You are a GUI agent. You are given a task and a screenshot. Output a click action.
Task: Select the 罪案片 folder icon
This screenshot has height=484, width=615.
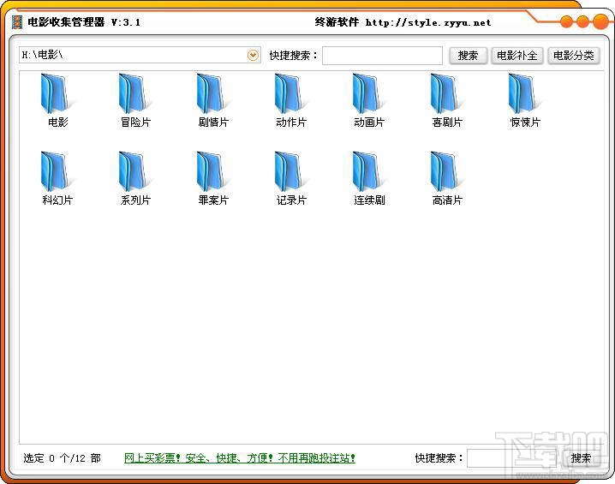click(213, 172)
